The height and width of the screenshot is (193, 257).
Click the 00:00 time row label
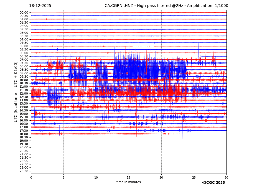(24, 12)
